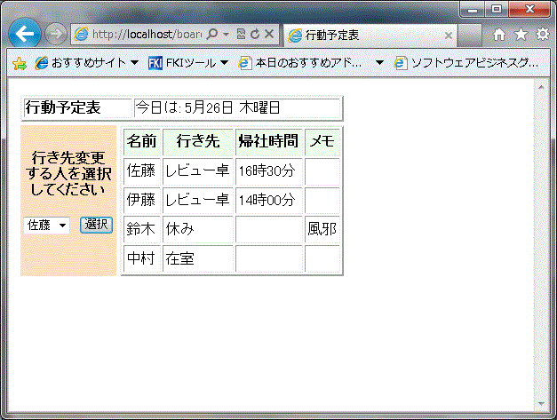Open a new blank tab
This screenshot has height=420, width=557.
470,36
